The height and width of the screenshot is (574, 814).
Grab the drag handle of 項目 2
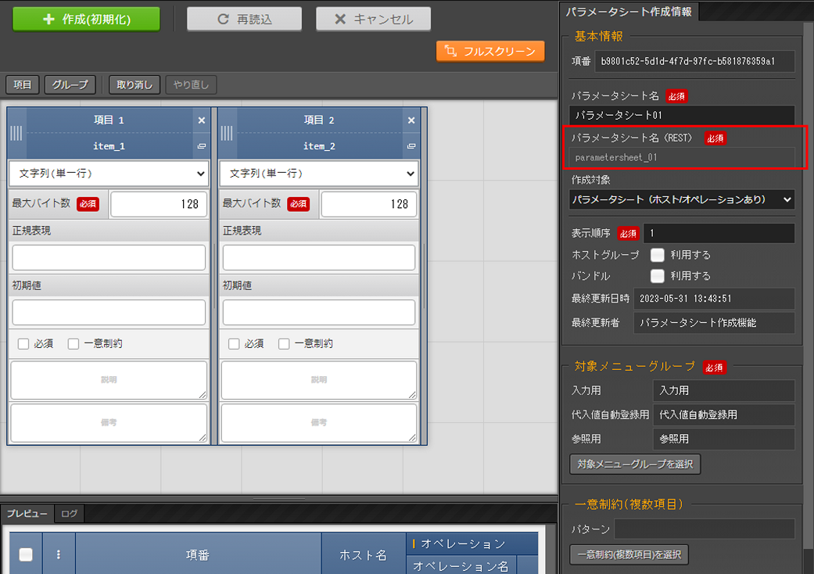point(227,133)
